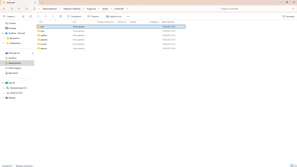Click the Захист па... column header
Viewport: 297px width, 167px height.
coord(123,22)
